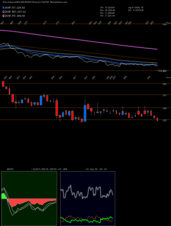Click the ADX (14 day) values text
The height and width of the screenshot is (226, 171).
point(96,169)
